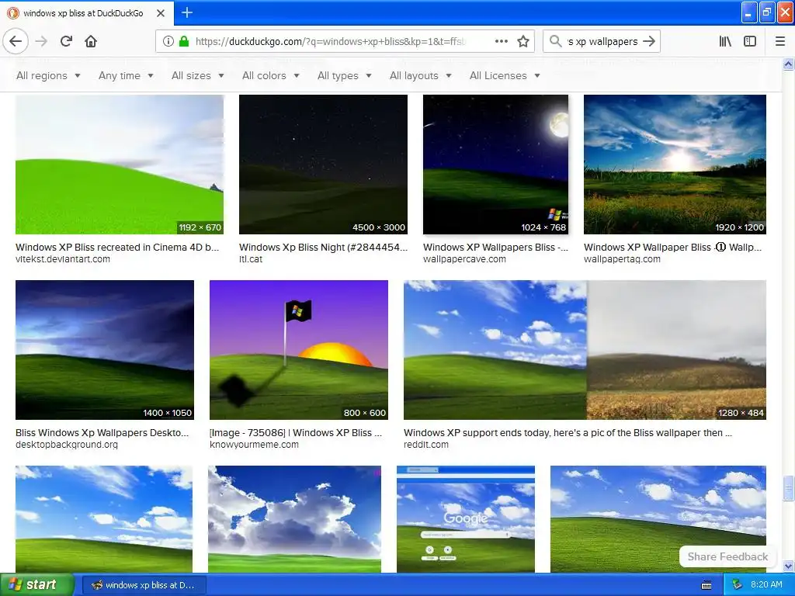Open the Windows start menu
This screenshot has width=795, height=596.
[x=36, y=584]
